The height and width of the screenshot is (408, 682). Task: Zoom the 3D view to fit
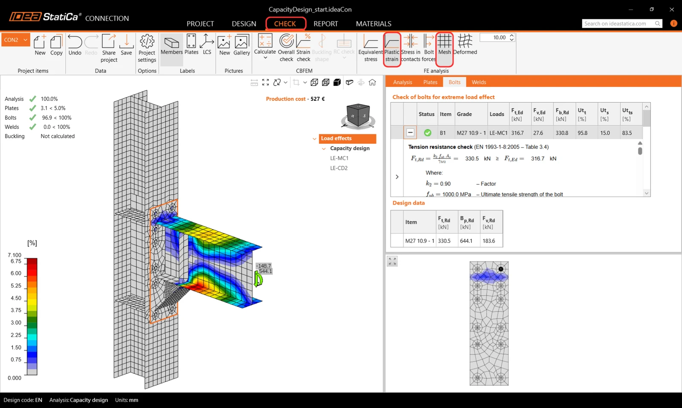point(266,83)
